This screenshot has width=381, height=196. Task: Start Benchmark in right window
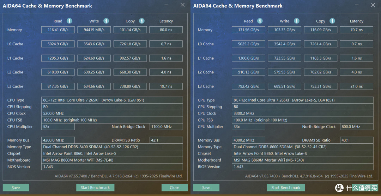[286, 188]
